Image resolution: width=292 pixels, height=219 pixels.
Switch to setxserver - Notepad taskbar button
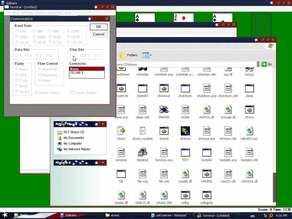coord(171,215)
